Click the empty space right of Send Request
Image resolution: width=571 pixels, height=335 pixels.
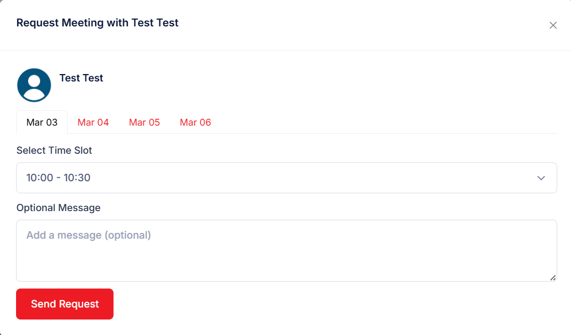[x=333, y=304]
